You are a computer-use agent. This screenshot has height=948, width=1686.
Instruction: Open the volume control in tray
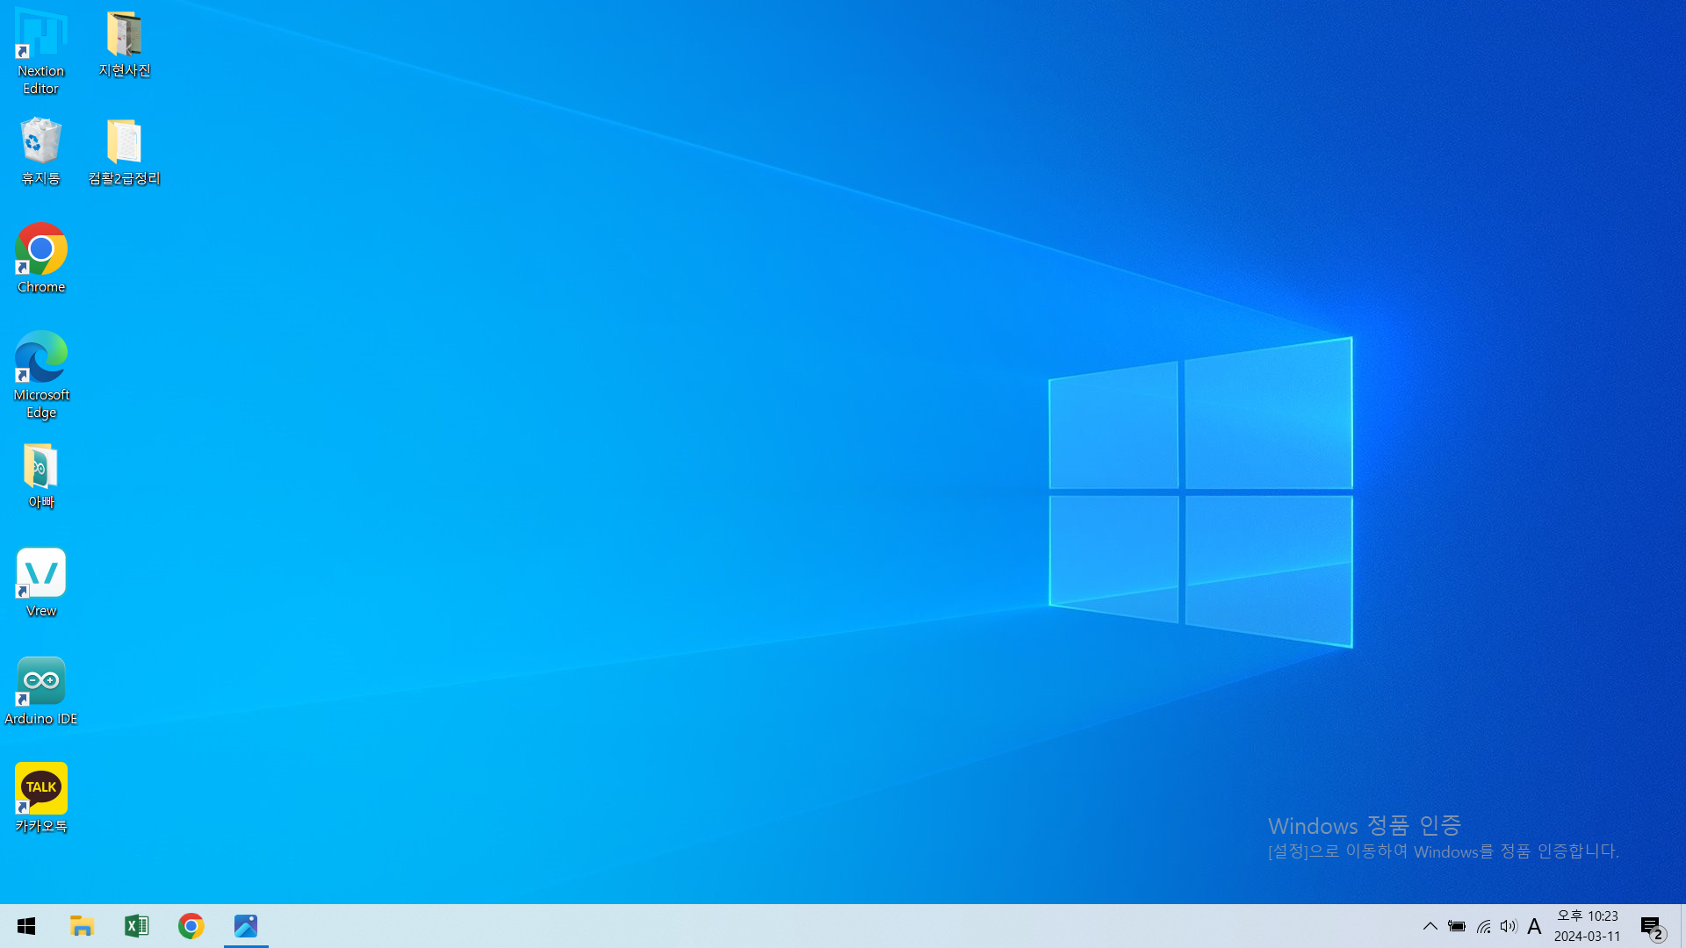(x=1509, y=926)
